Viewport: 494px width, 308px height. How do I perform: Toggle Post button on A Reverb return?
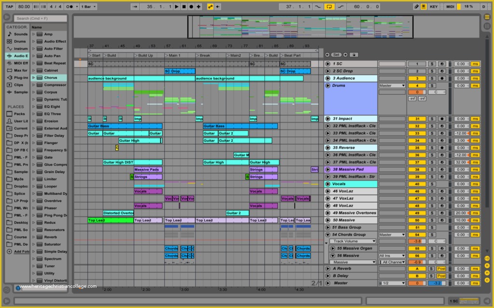click(441, 269)
